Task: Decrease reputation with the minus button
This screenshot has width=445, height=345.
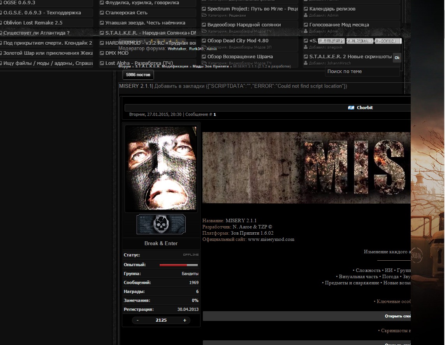Action: click(138, 321)
